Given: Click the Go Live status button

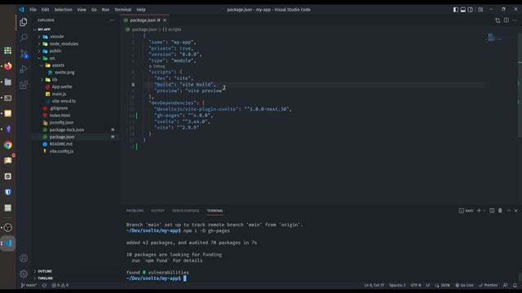Looking at the screenshot, I should pos(464,285).
